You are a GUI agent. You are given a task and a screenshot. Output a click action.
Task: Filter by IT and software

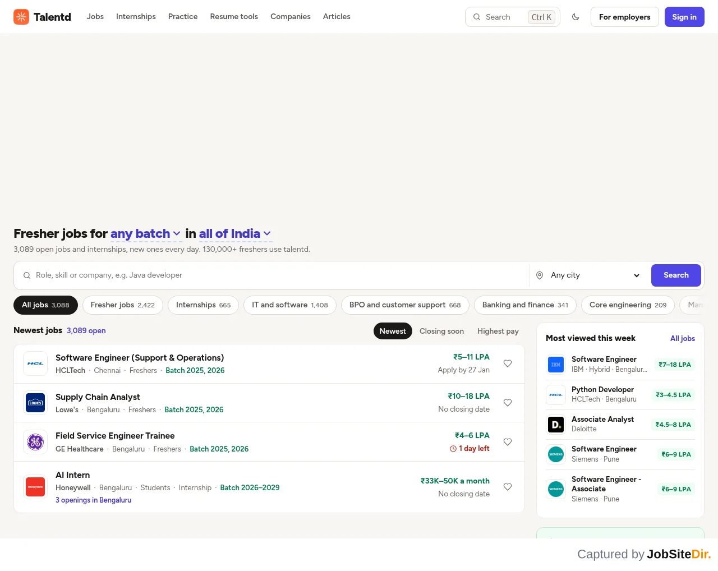point(290,305)
